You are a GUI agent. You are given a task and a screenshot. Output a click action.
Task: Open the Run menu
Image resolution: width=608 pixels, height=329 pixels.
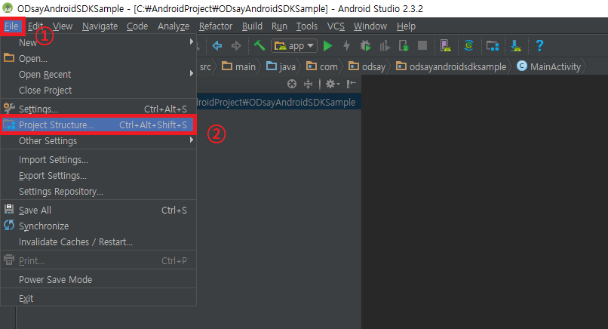point(279,26)
